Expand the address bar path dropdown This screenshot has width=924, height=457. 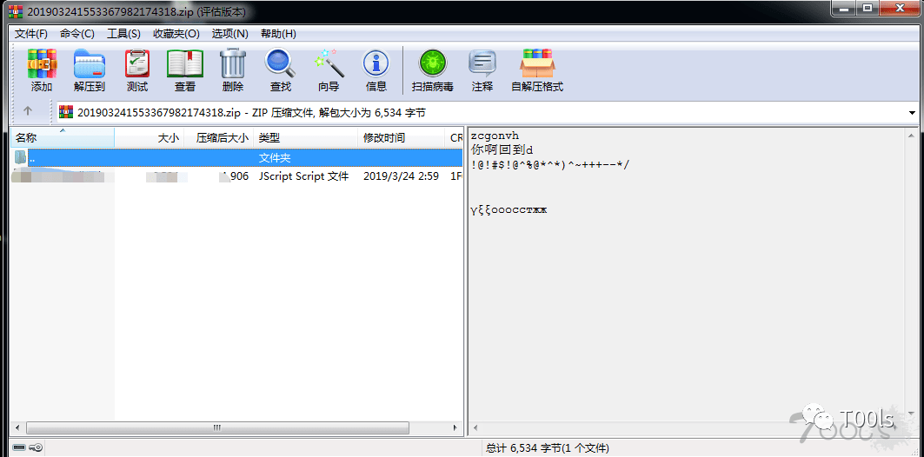(x=912, y=112)
